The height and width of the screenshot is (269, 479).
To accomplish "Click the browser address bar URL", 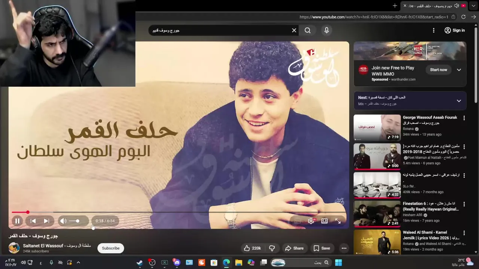I will pyautogui.click(x=373, y=17).
